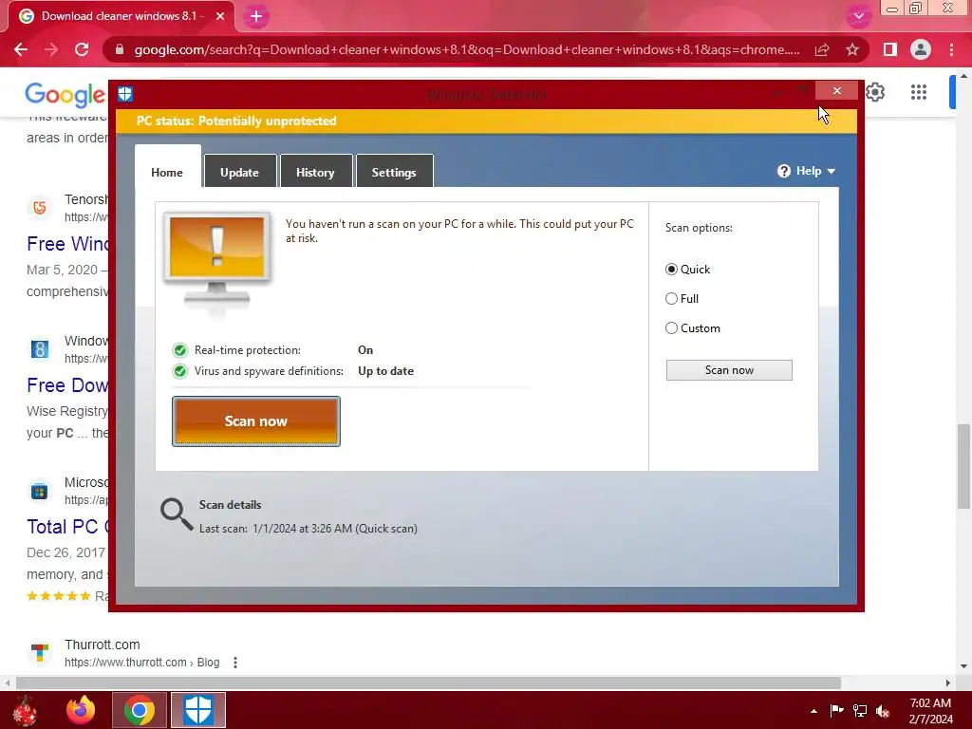
Task: Click the warning monitor status image
Action: 216,262
